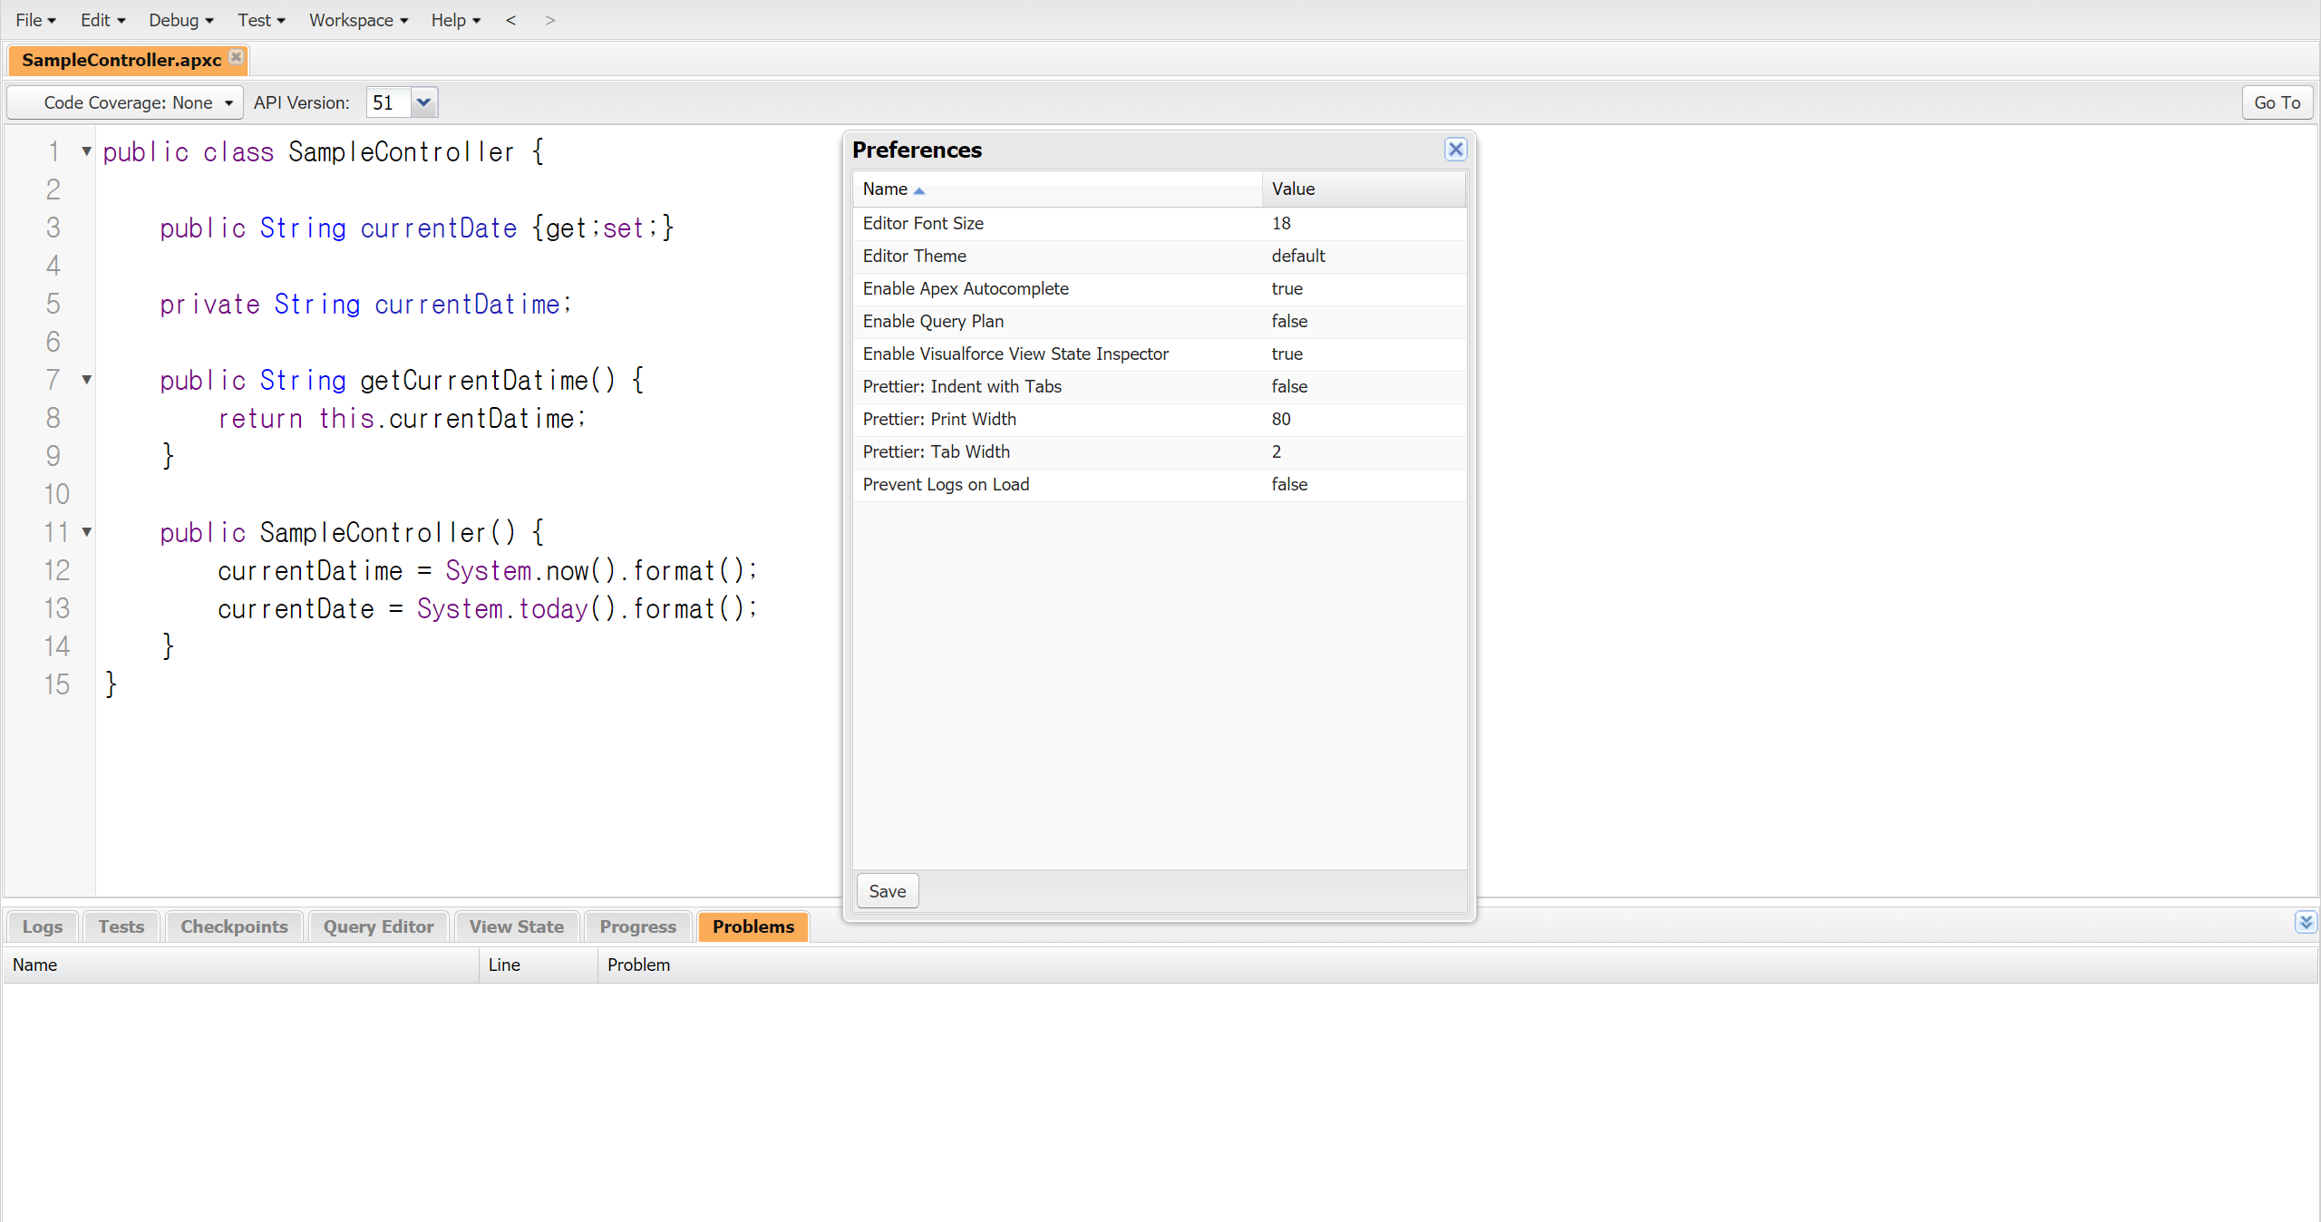This screenshot has height=1222, width=2321.
Task: Toggle Enable Apex Autocomplete true value
Action: coord(1287,288)
